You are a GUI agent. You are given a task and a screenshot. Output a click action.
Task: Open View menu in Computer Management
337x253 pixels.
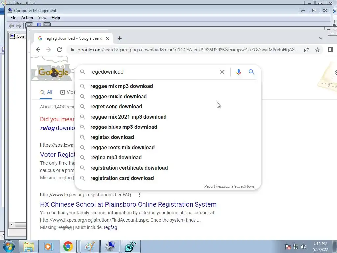click(42, 18)
